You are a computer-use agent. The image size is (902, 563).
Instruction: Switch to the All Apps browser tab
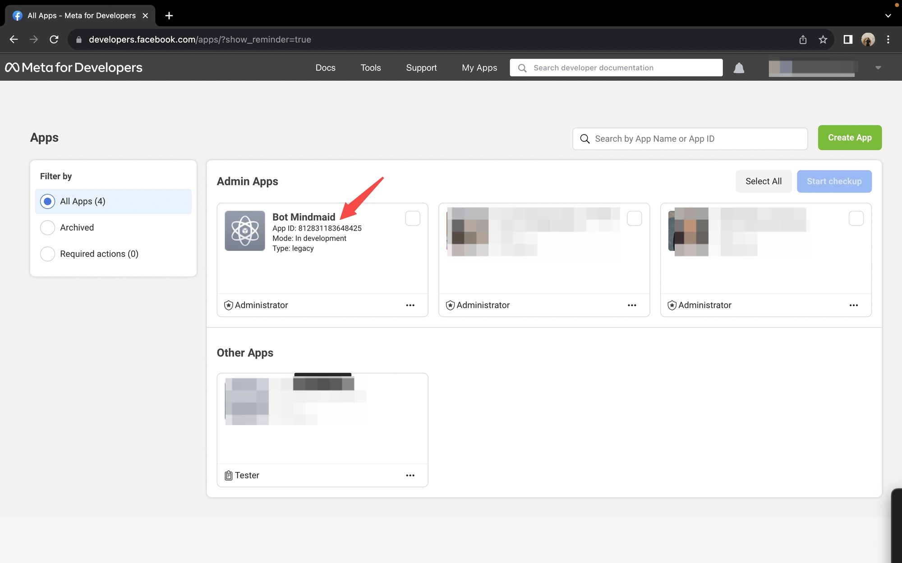(x=80, y=16)
